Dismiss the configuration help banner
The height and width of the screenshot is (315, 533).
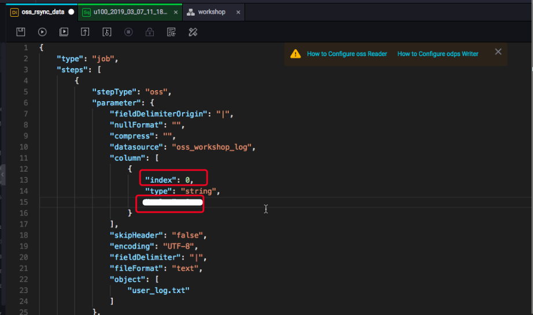click(498, 52)
